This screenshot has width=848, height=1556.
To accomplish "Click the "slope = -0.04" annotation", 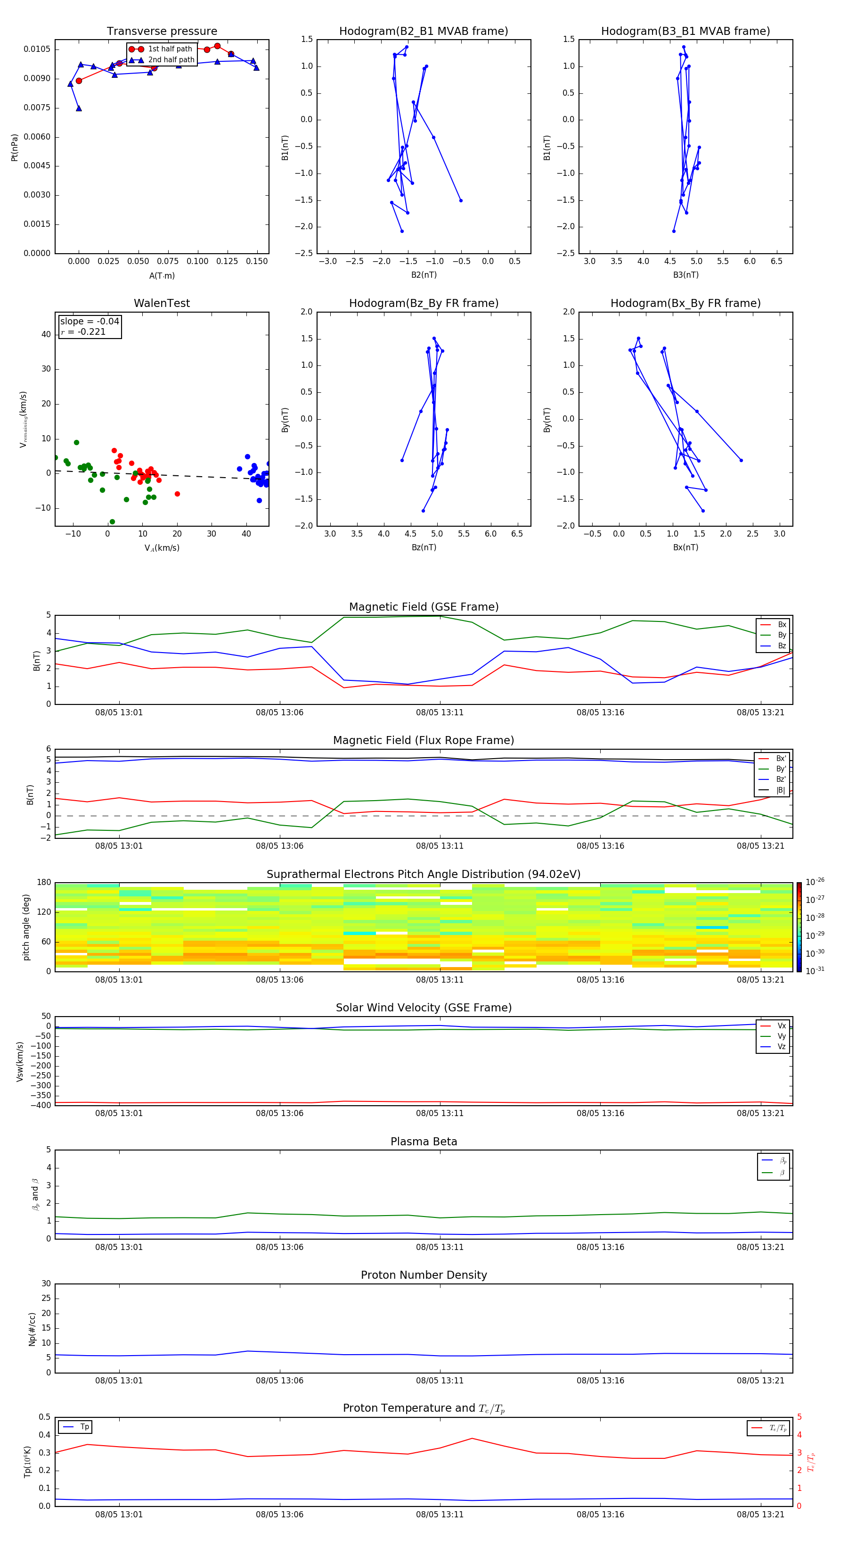I will pyautogui.click(x=90, y=322).
